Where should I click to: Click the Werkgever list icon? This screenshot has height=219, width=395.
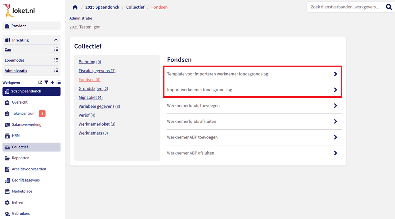[59, 82]
